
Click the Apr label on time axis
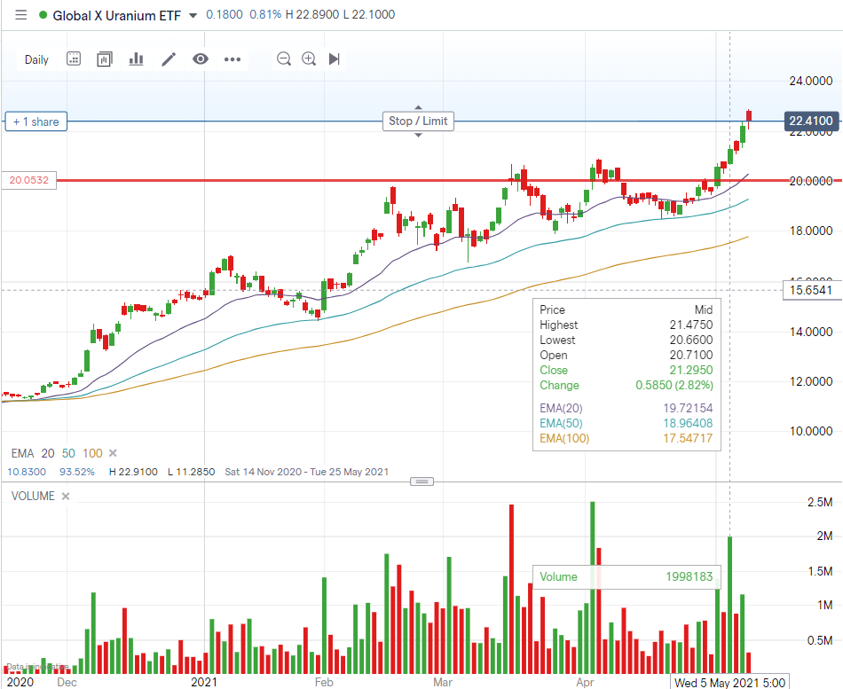point(585,683)
